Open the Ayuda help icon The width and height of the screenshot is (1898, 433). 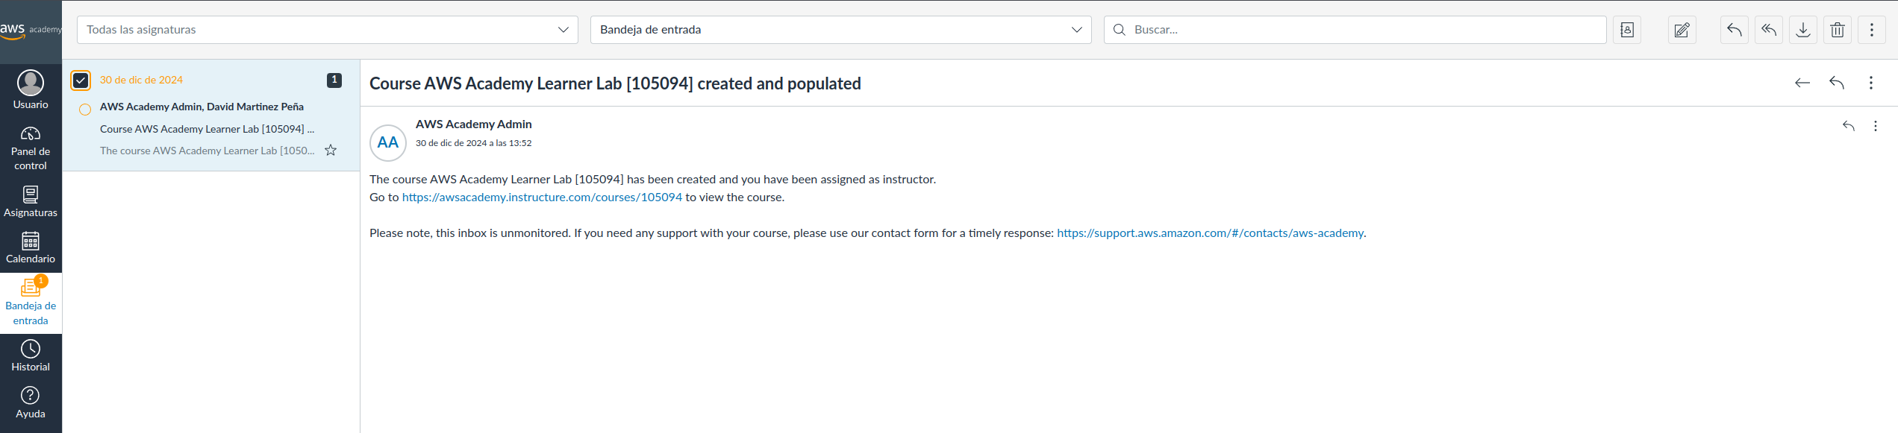click(x=31, y=403)
